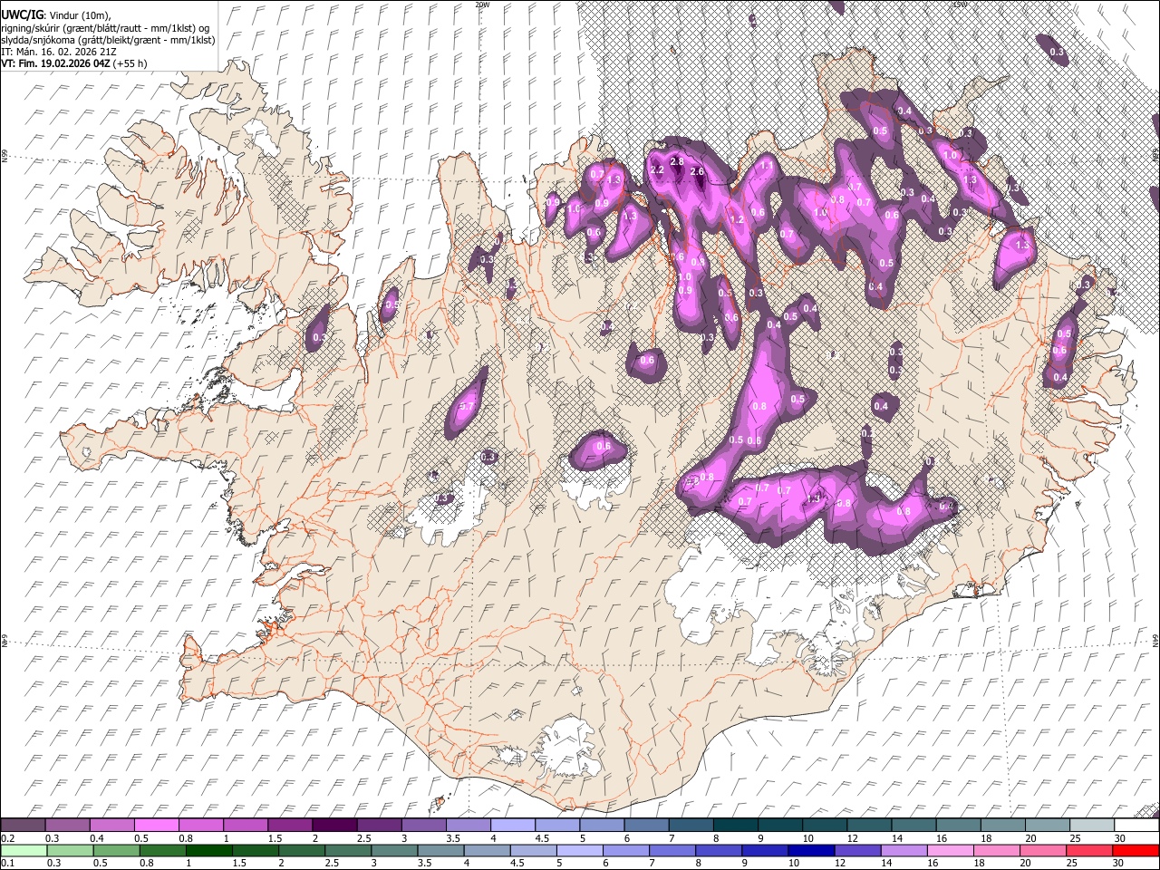Pick the deep blue swatch between 10 and 12, lower legend

810,850
